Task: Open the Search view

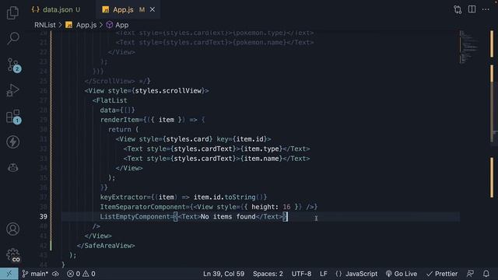Action: click(13, 38)
